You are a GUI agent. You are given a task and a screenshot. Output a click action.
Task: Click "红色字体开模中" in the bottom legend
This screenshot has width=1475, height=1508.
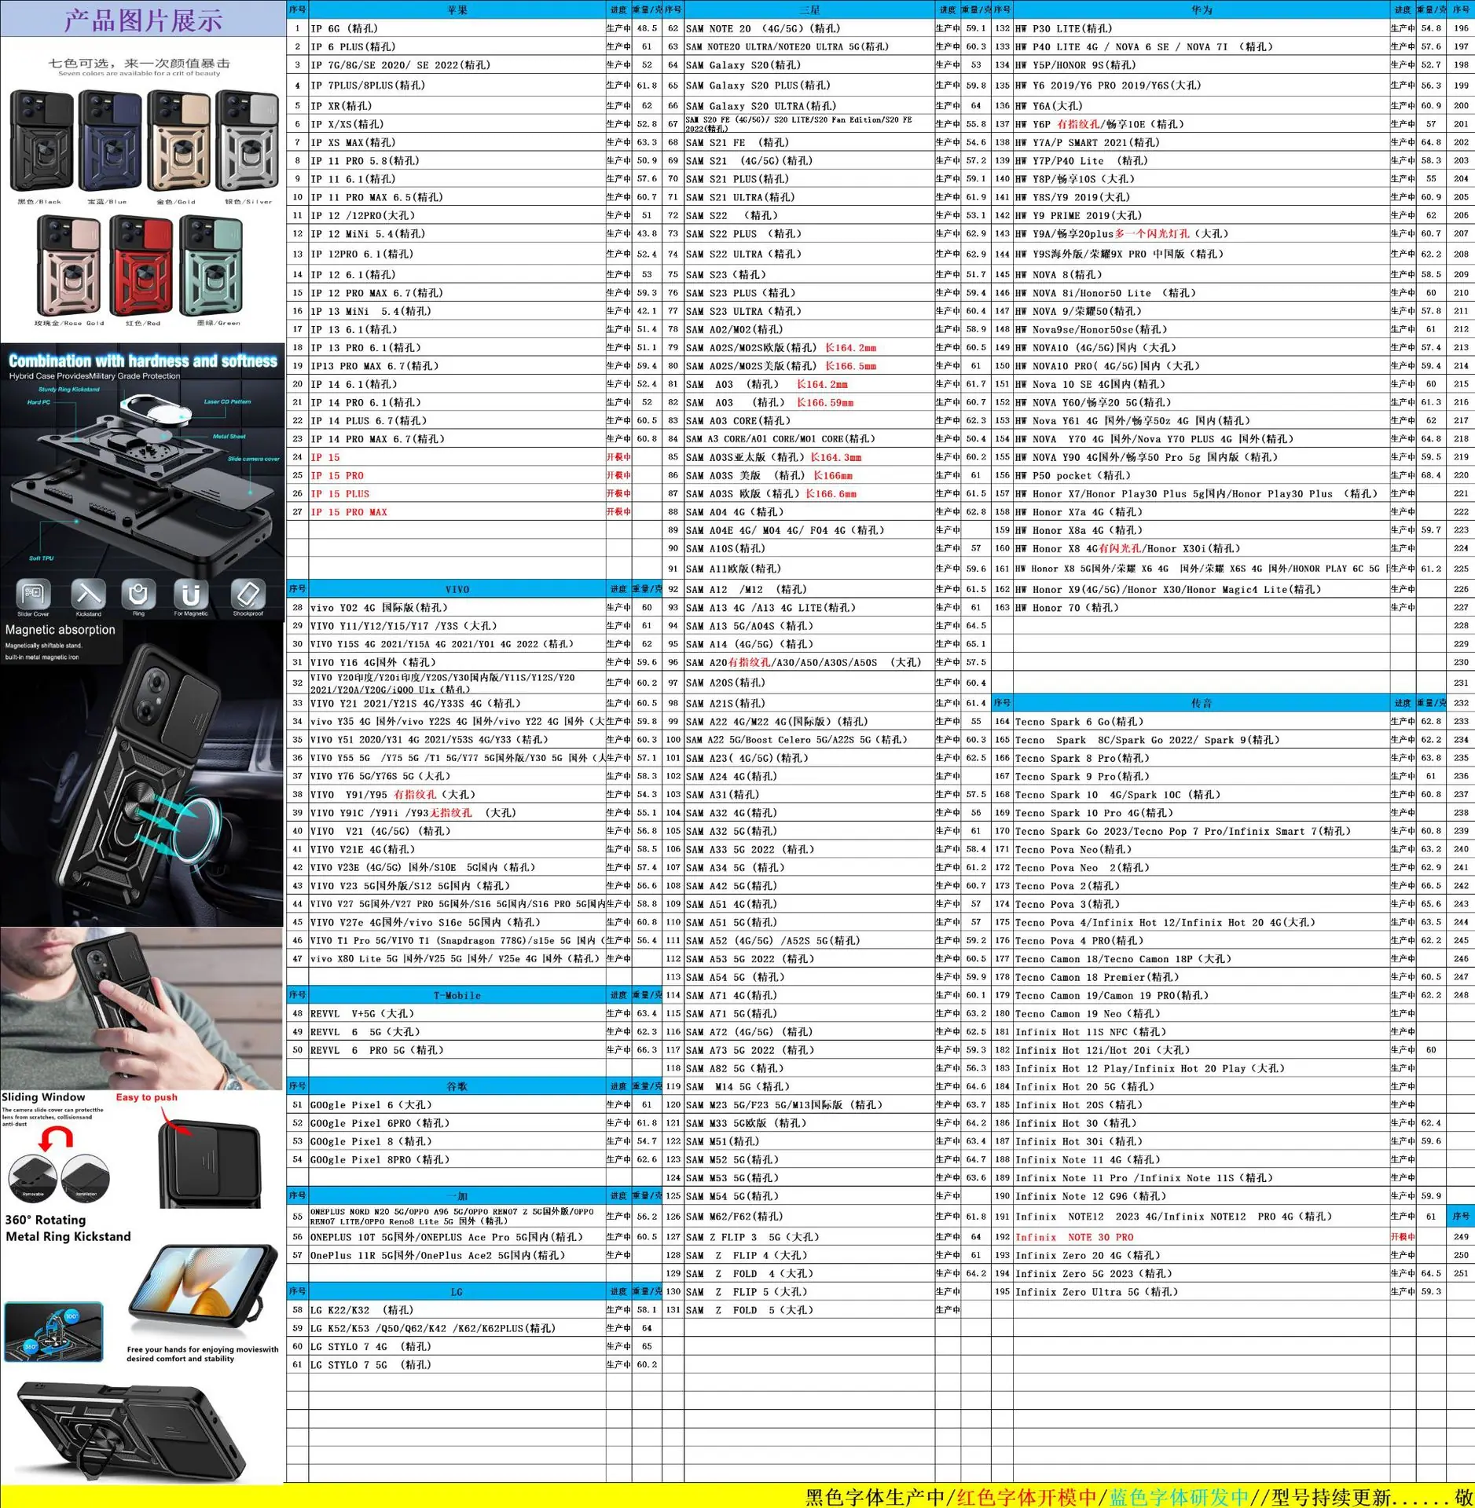click(x=1026, y=1497)
